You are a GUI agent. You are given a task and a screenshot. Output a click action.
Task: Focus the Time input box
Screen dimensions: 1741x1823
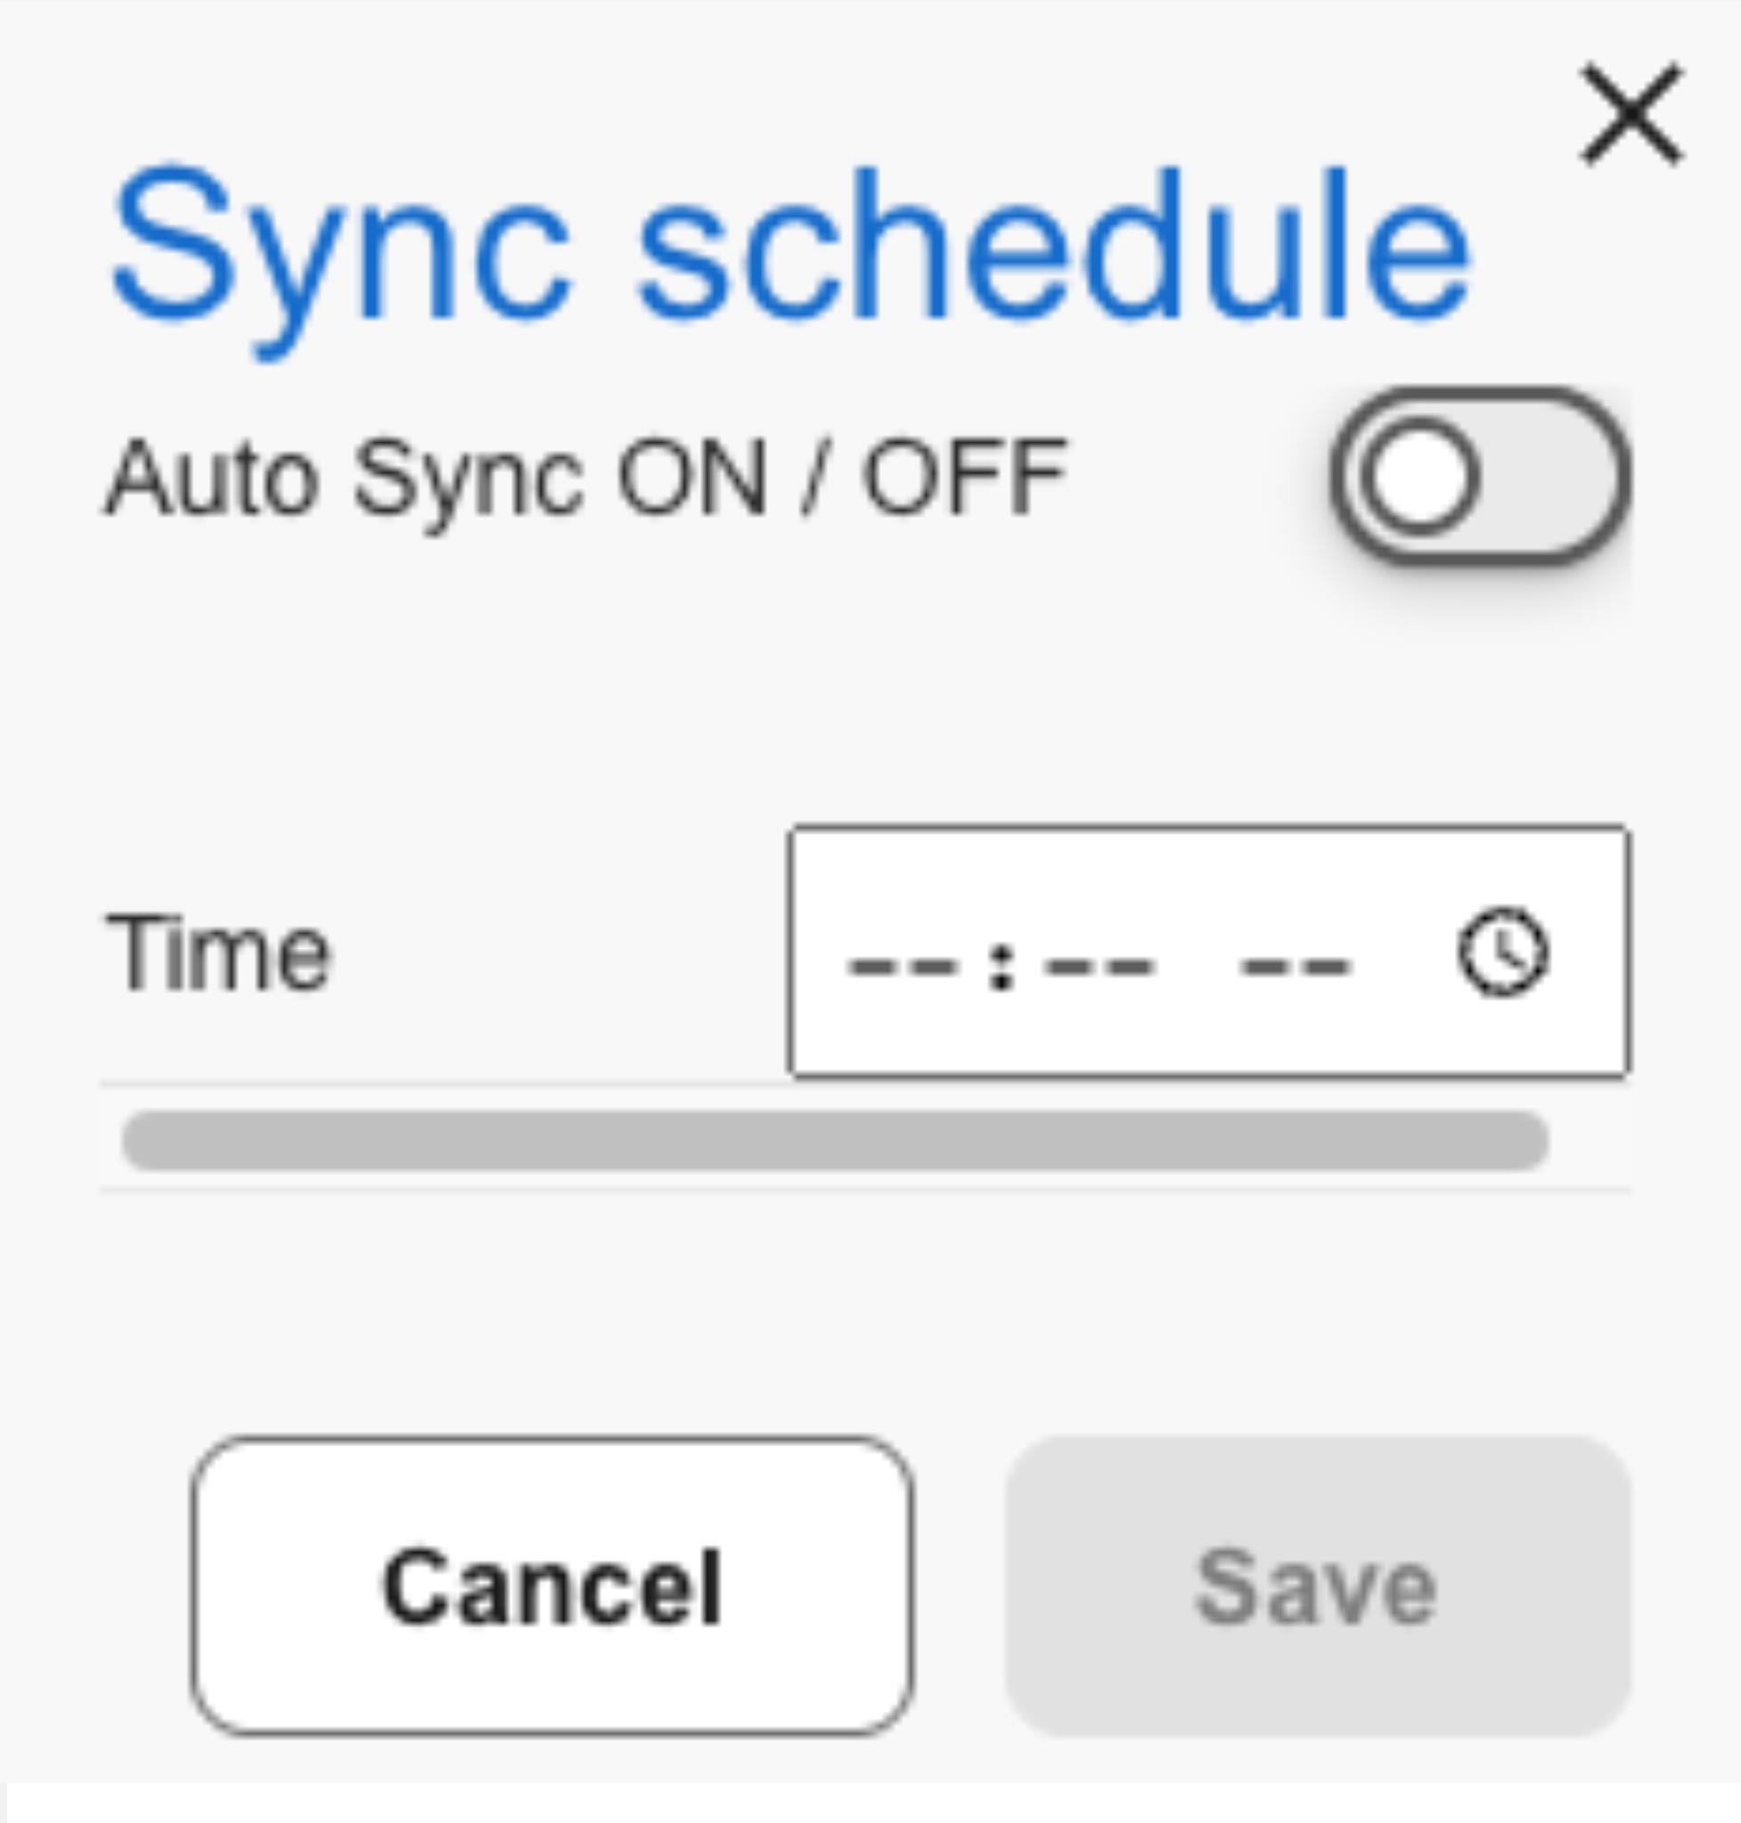1209,952
